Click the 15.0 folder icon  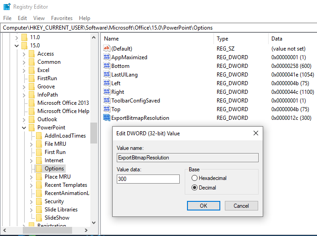point(24,46)
